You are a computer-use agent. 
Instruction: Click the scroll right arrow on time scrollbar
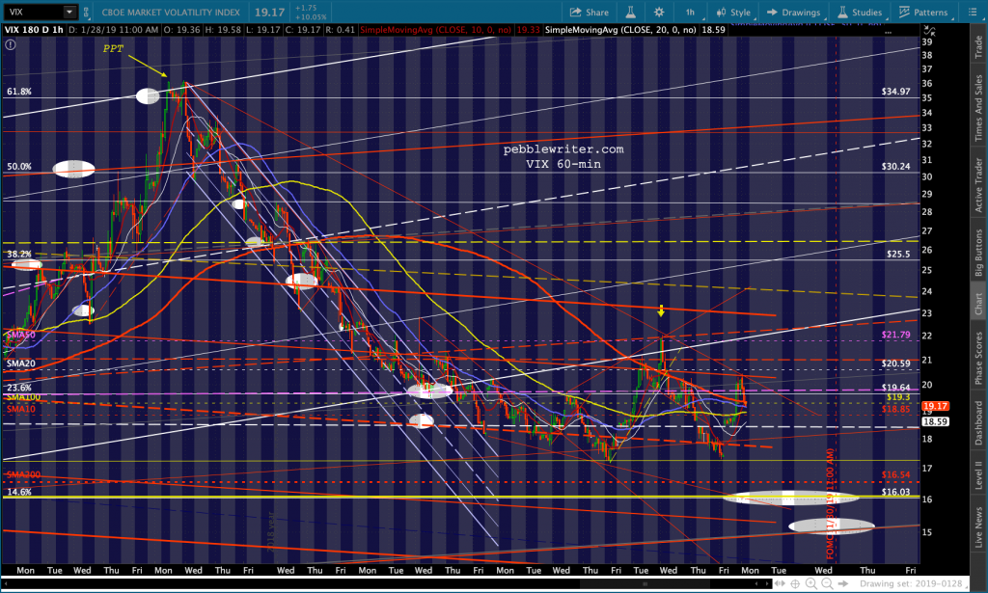768,584
